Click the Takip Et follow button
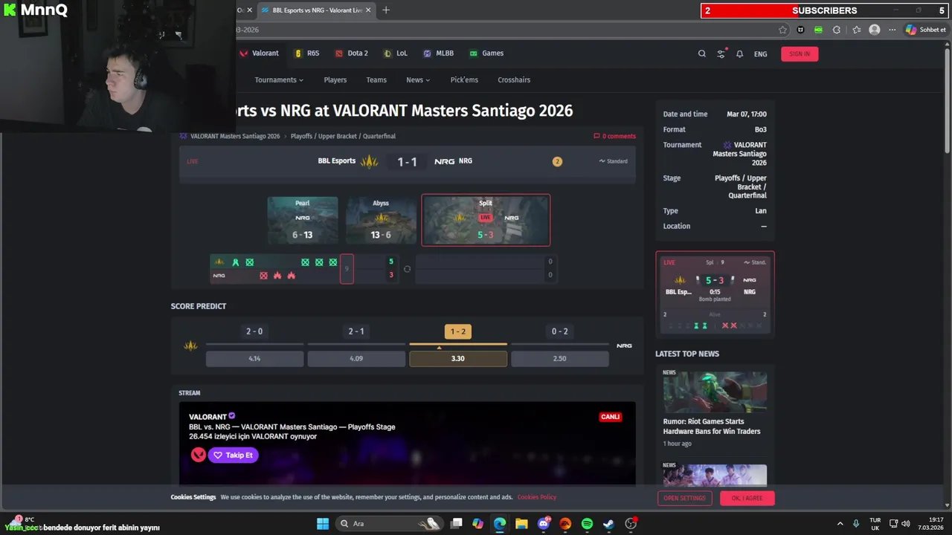Viewport: 952px width, 535px height. 234,455
